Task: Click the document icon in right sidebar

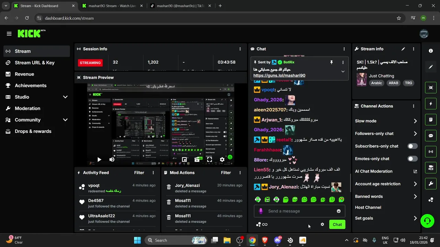Action: [x=431, y=119]
